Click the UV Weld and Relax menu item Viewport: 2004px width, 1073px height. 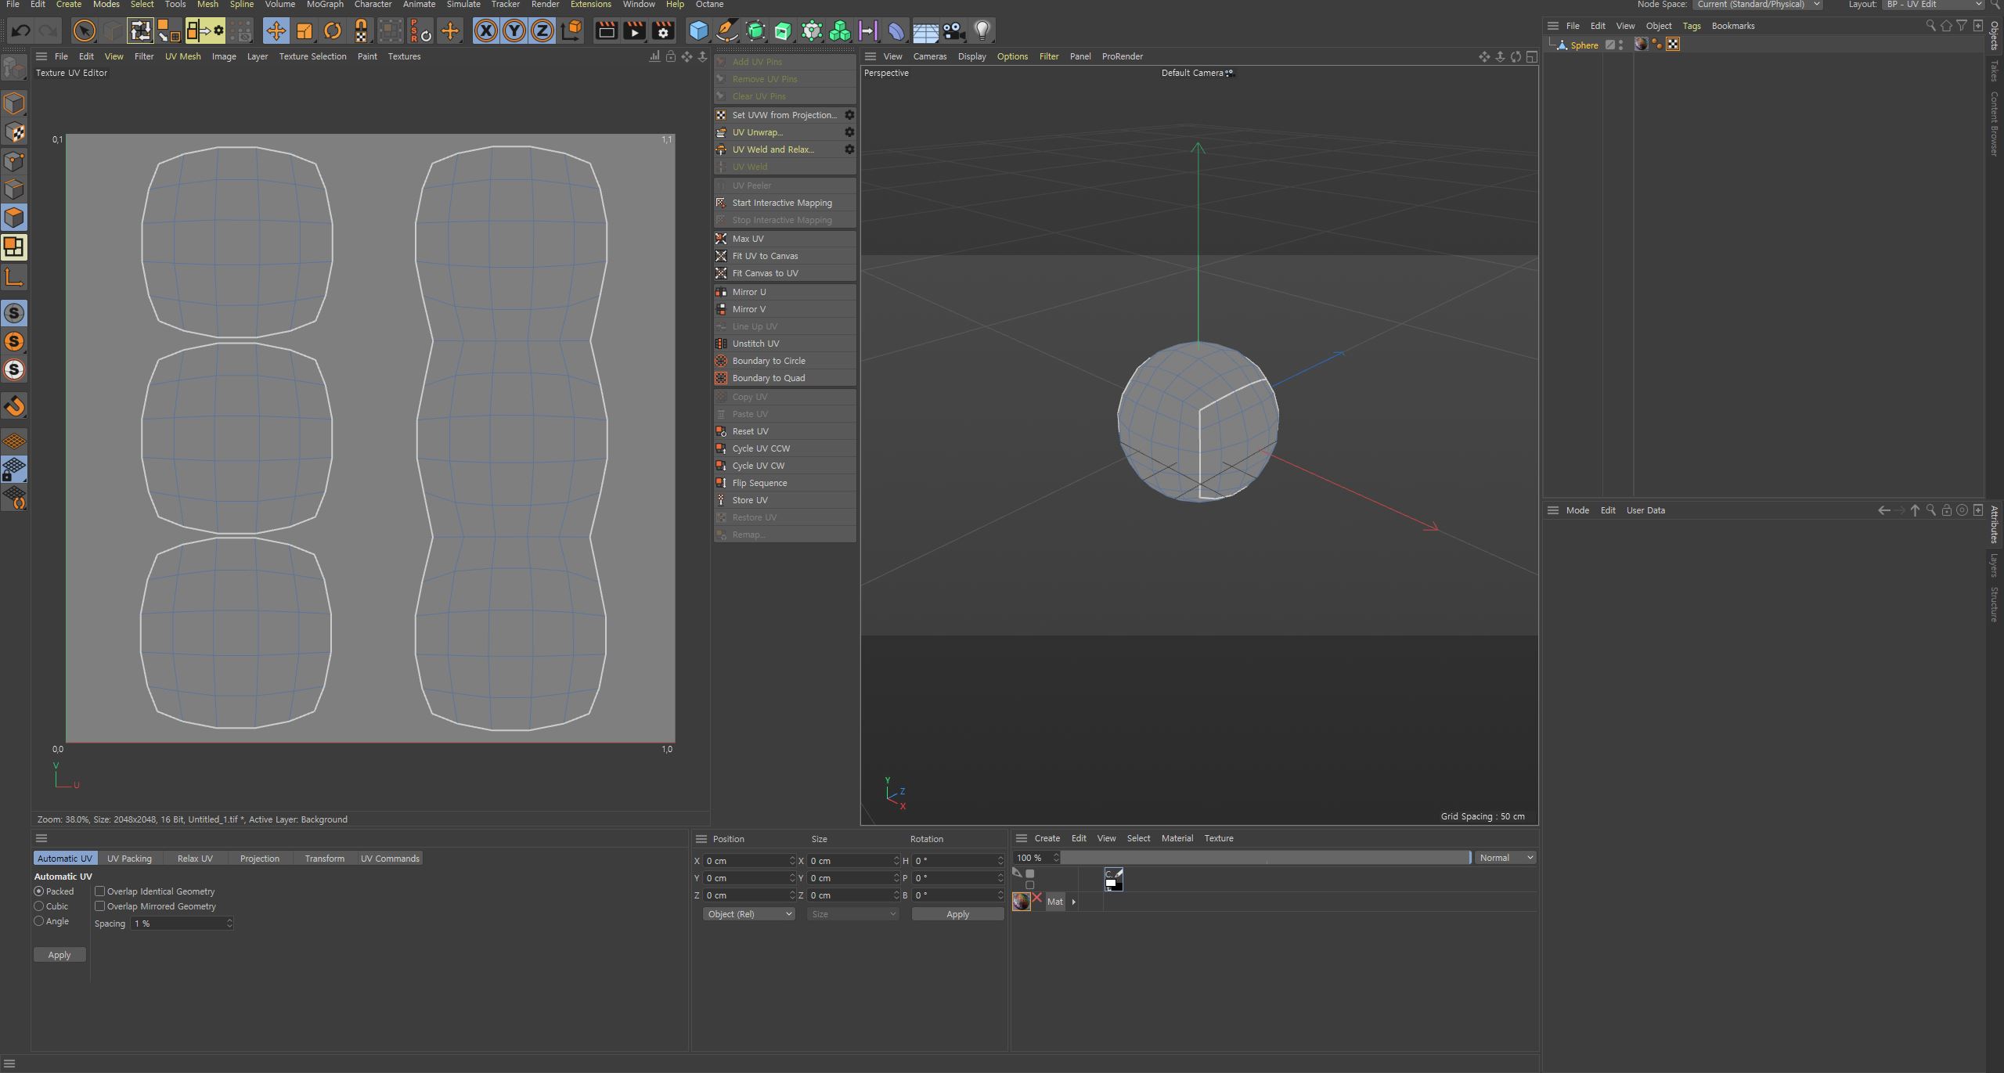tap(774, 149)
